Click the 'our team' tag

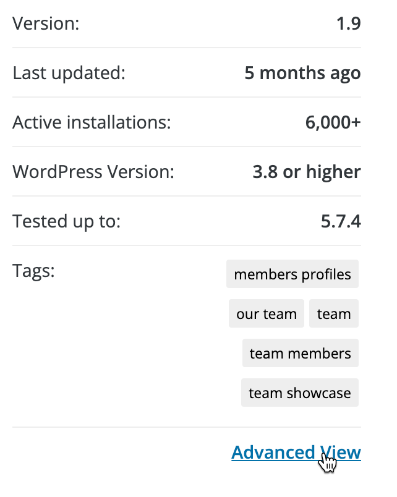pyautogui.click(x=267, y=313)
